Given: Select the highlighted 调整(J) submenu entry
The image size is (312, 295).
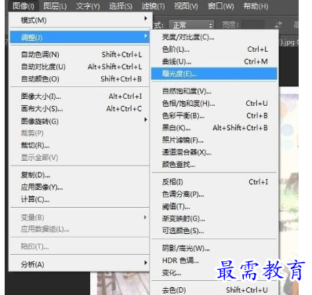Looking at the screenshot, I should (x=80, y=37).
